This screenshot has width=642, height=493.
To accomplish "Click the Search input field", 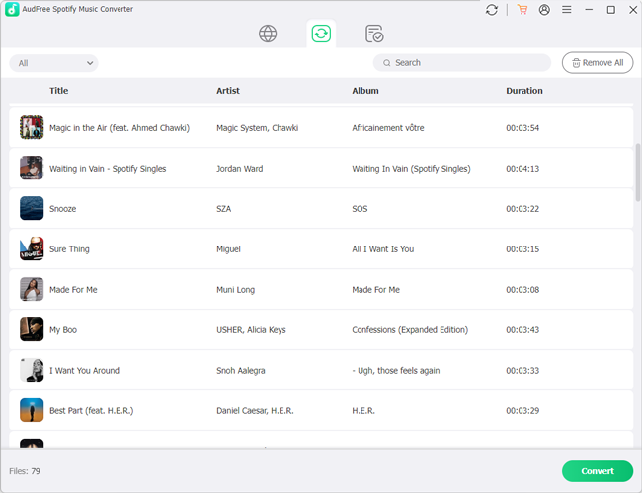I will pyautogui.click(x=461, y=62).
